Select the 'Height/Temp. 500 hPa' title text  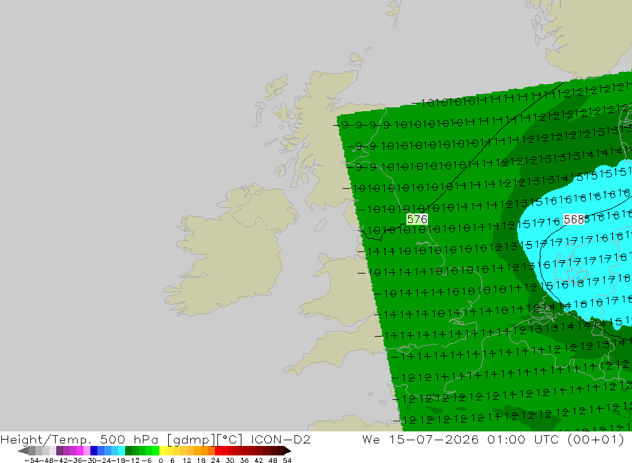[x=80, y=439]
